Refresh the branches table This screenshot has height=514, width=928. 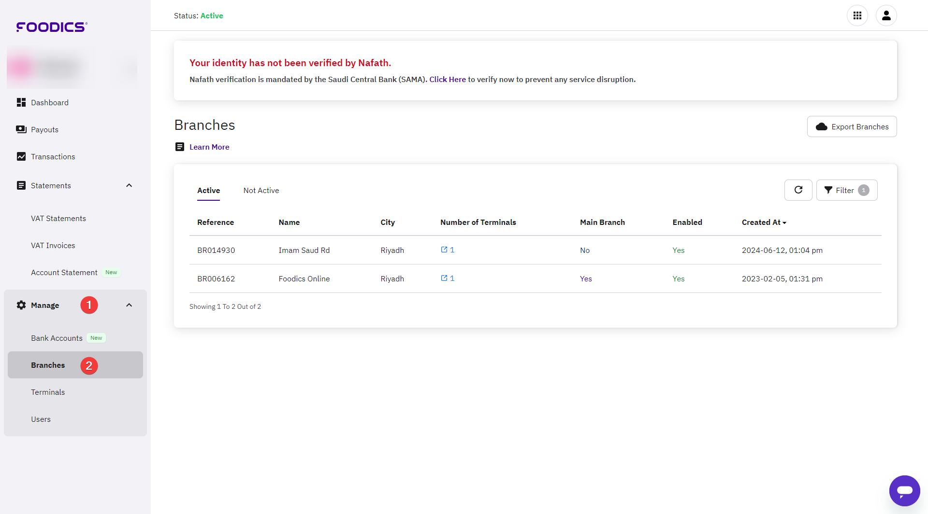[x=798, y=190]
